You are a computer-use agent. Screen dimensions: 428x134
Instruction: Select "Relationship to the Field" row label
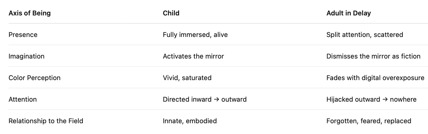46,121
